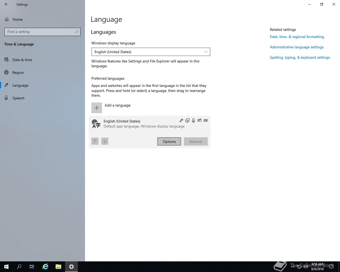Screen dimensions: 340x272
Task: Launch Internet Explorer from taskbar
Action: click(45, 267)
